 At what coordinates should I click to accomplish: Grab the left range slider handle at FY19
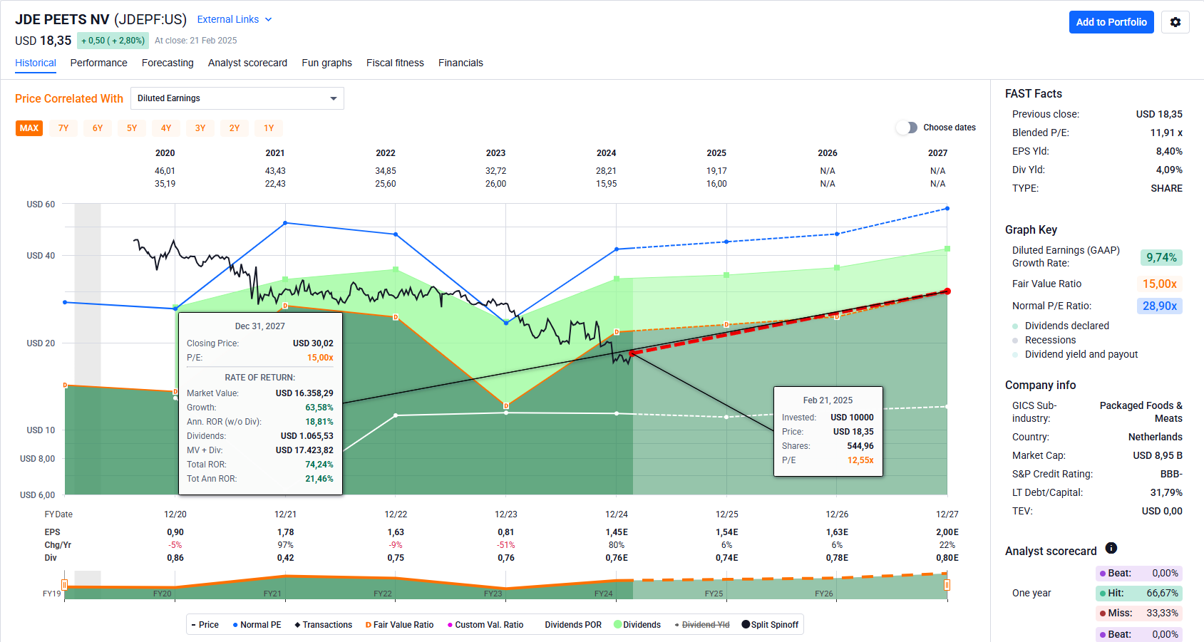65,585
